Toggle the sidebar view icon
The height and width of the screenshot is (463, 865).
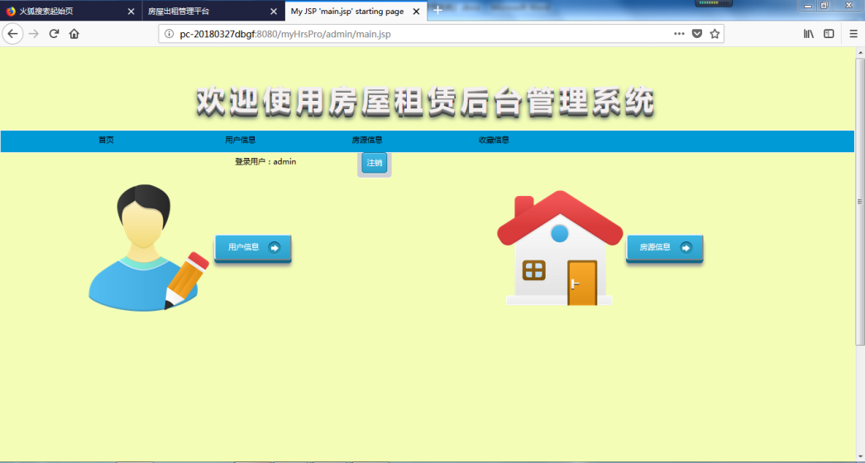coord(829,34)
